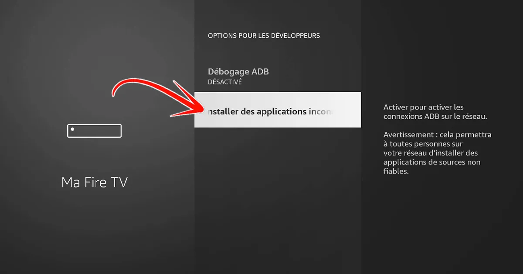This screenshot has width=523, height=274.
Task: Click 'applications de sources non' text line
Action: coord(431,162)
